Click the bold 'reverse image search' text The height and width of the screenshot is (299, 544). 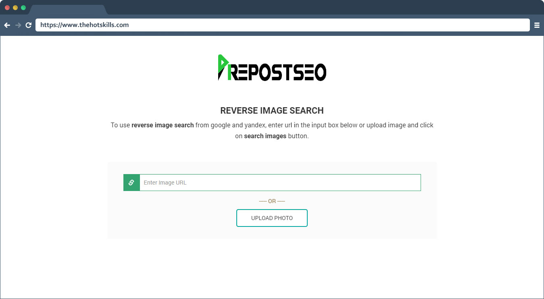tap(163, 125)
